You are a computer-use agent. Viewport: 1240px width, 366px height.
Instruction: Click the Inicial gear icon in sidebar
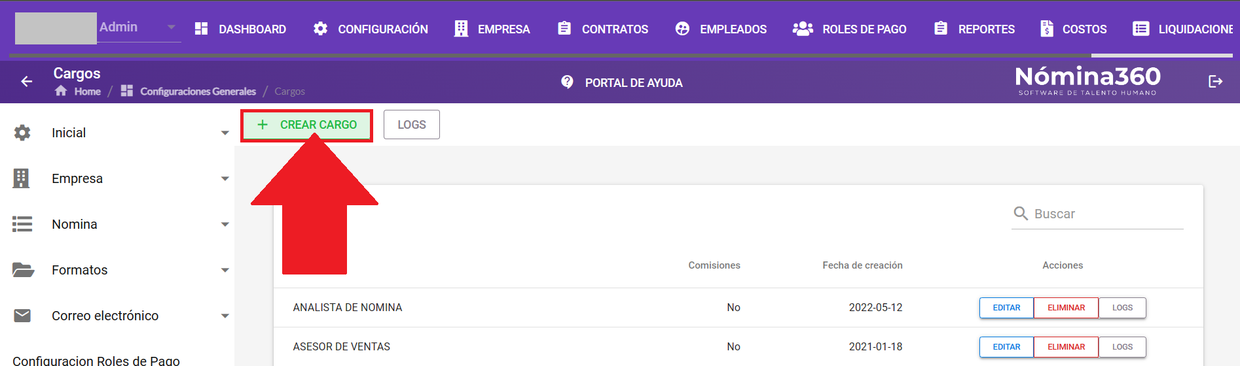[22, 133]
